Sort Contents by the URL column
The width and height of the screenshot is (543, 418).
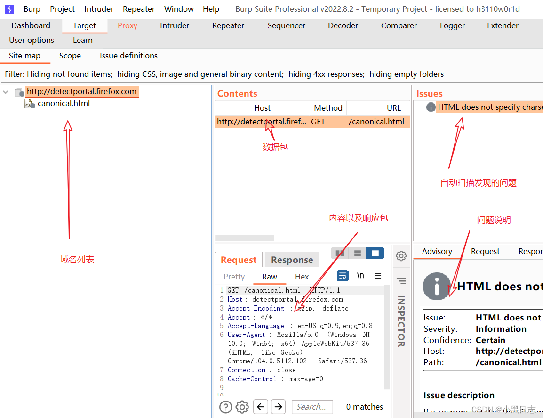393,108
